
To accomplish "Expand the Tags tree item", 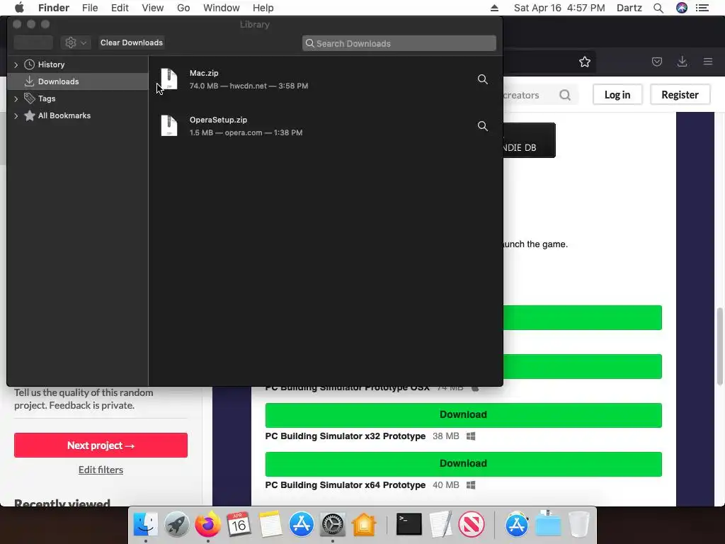I will pyautogui.click(x=16, y=98).
